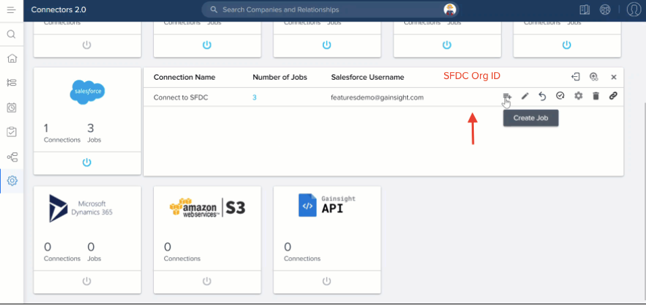Focus the Search Companies and Relationships field
646x305 pixels.
[329, 9]
